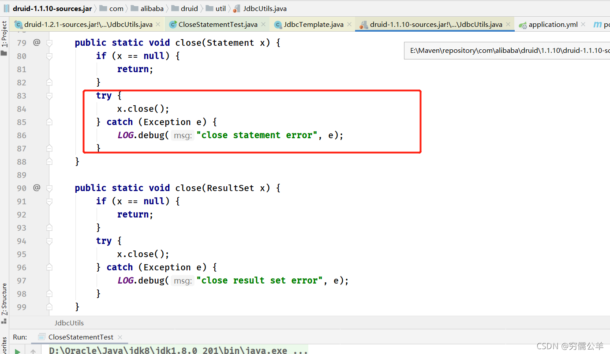Image resolution: width=610 pixels, height=354 pixels.
Task: Click the @ gutter icon on line 79
Action: [x=37, y=42]
